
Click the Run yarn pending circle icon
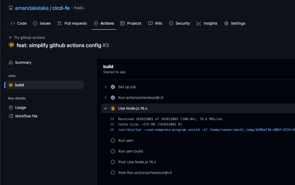113,140
